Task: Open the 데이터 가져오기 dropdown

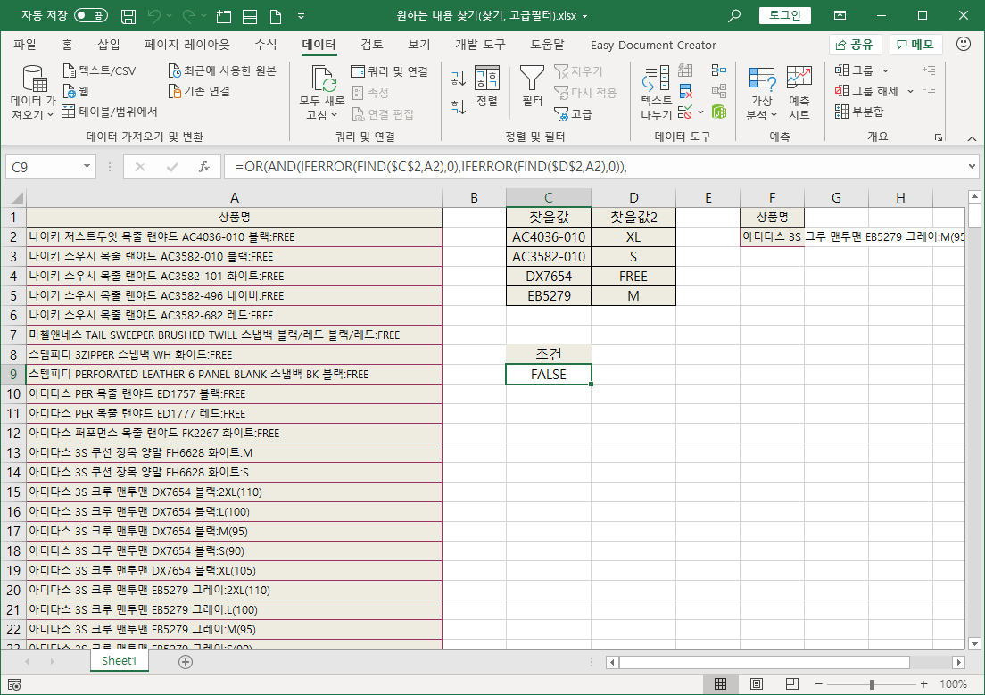Action: click(33, 93)
